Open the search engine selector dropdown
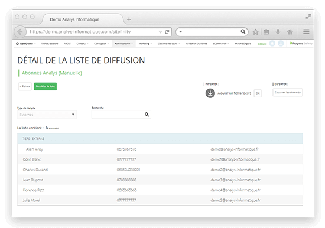325x228 pixels. tap(181, 32)
